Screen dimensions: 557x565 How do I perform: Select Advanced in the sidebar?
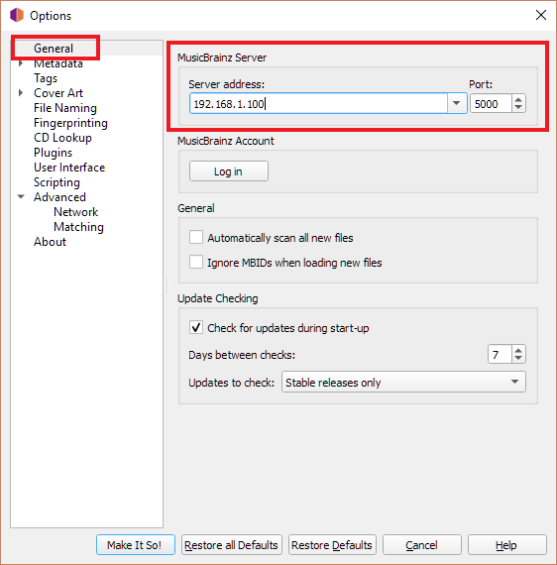[x=59, y=197]
